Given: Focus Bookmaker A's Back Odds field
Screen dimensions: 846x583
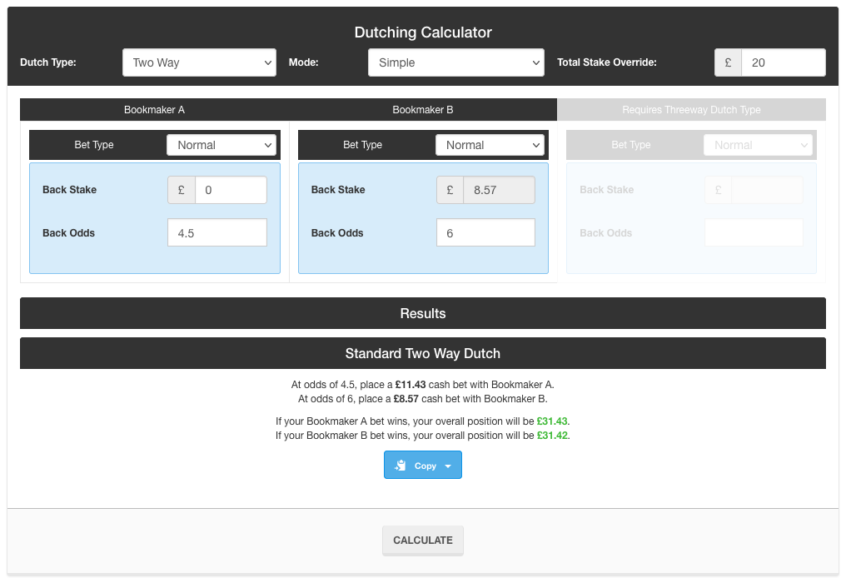Looking at the screenshot, I should (217, 233).
